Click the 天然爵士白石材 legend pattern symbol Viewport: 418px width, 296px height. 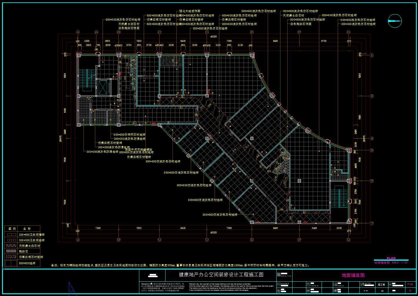pyautogui.click(x=11, y=245)
